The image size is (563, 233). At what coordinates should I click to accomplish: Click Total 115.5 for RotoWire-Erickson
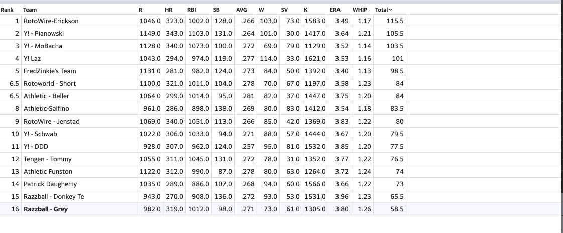(x=395, y=21)
